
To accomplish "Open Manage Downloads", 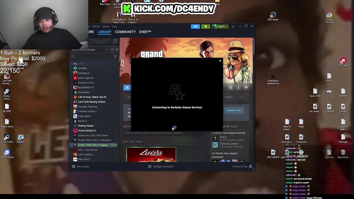I will click(x=161, y=166).
